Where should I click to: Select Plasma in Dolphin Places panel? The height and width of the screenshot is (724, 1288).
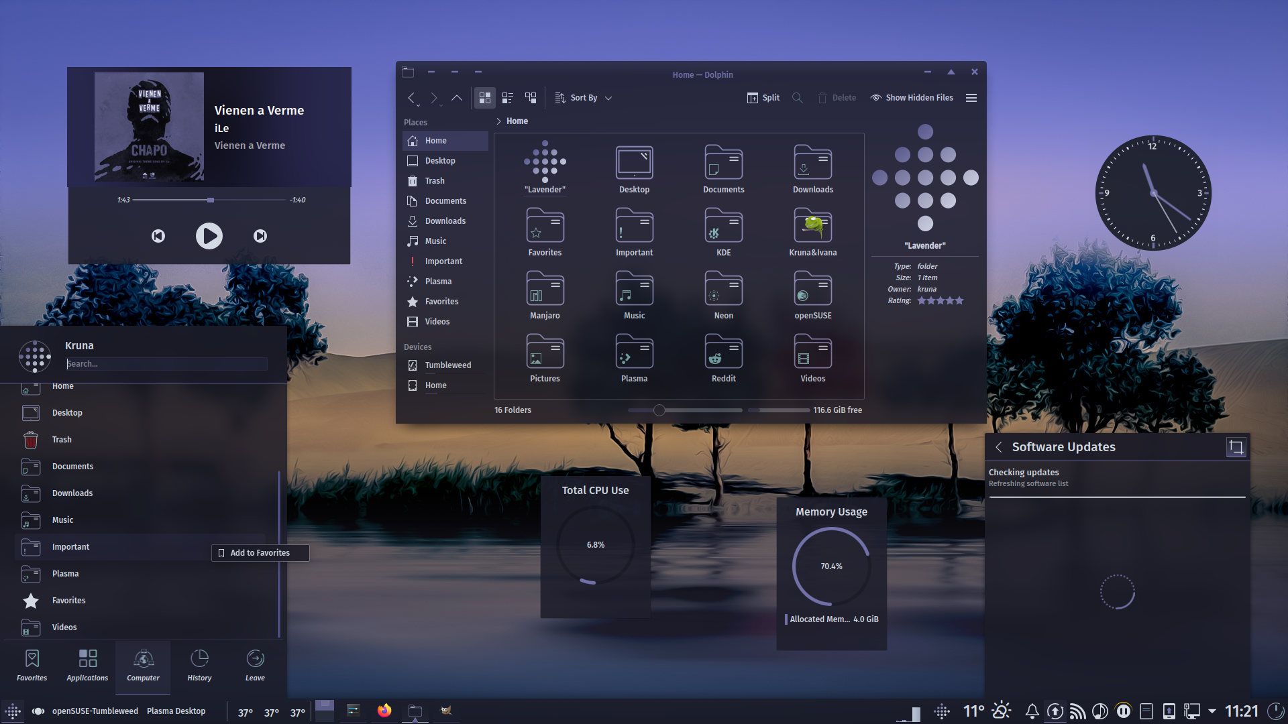coord(445,282)
